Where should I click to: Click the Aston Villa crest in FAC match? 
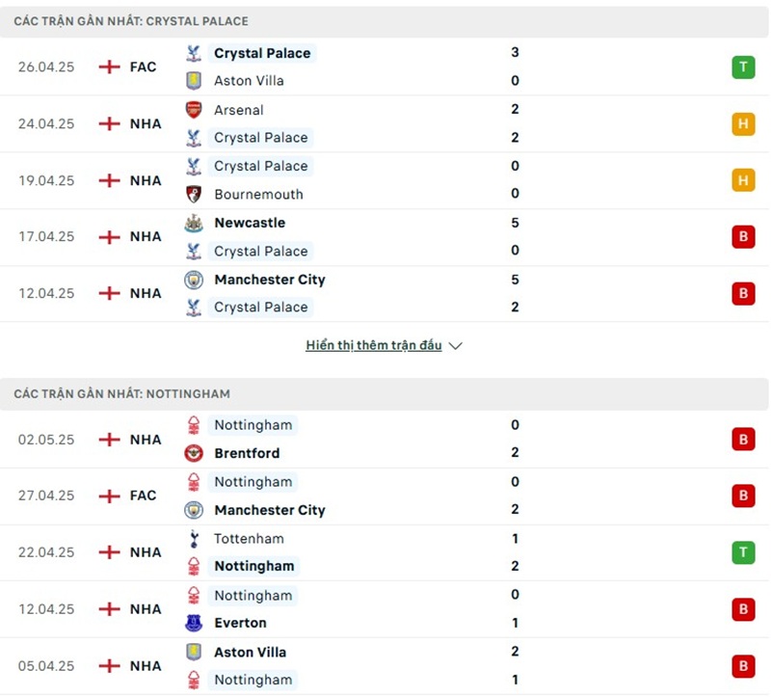pos(194,81)
